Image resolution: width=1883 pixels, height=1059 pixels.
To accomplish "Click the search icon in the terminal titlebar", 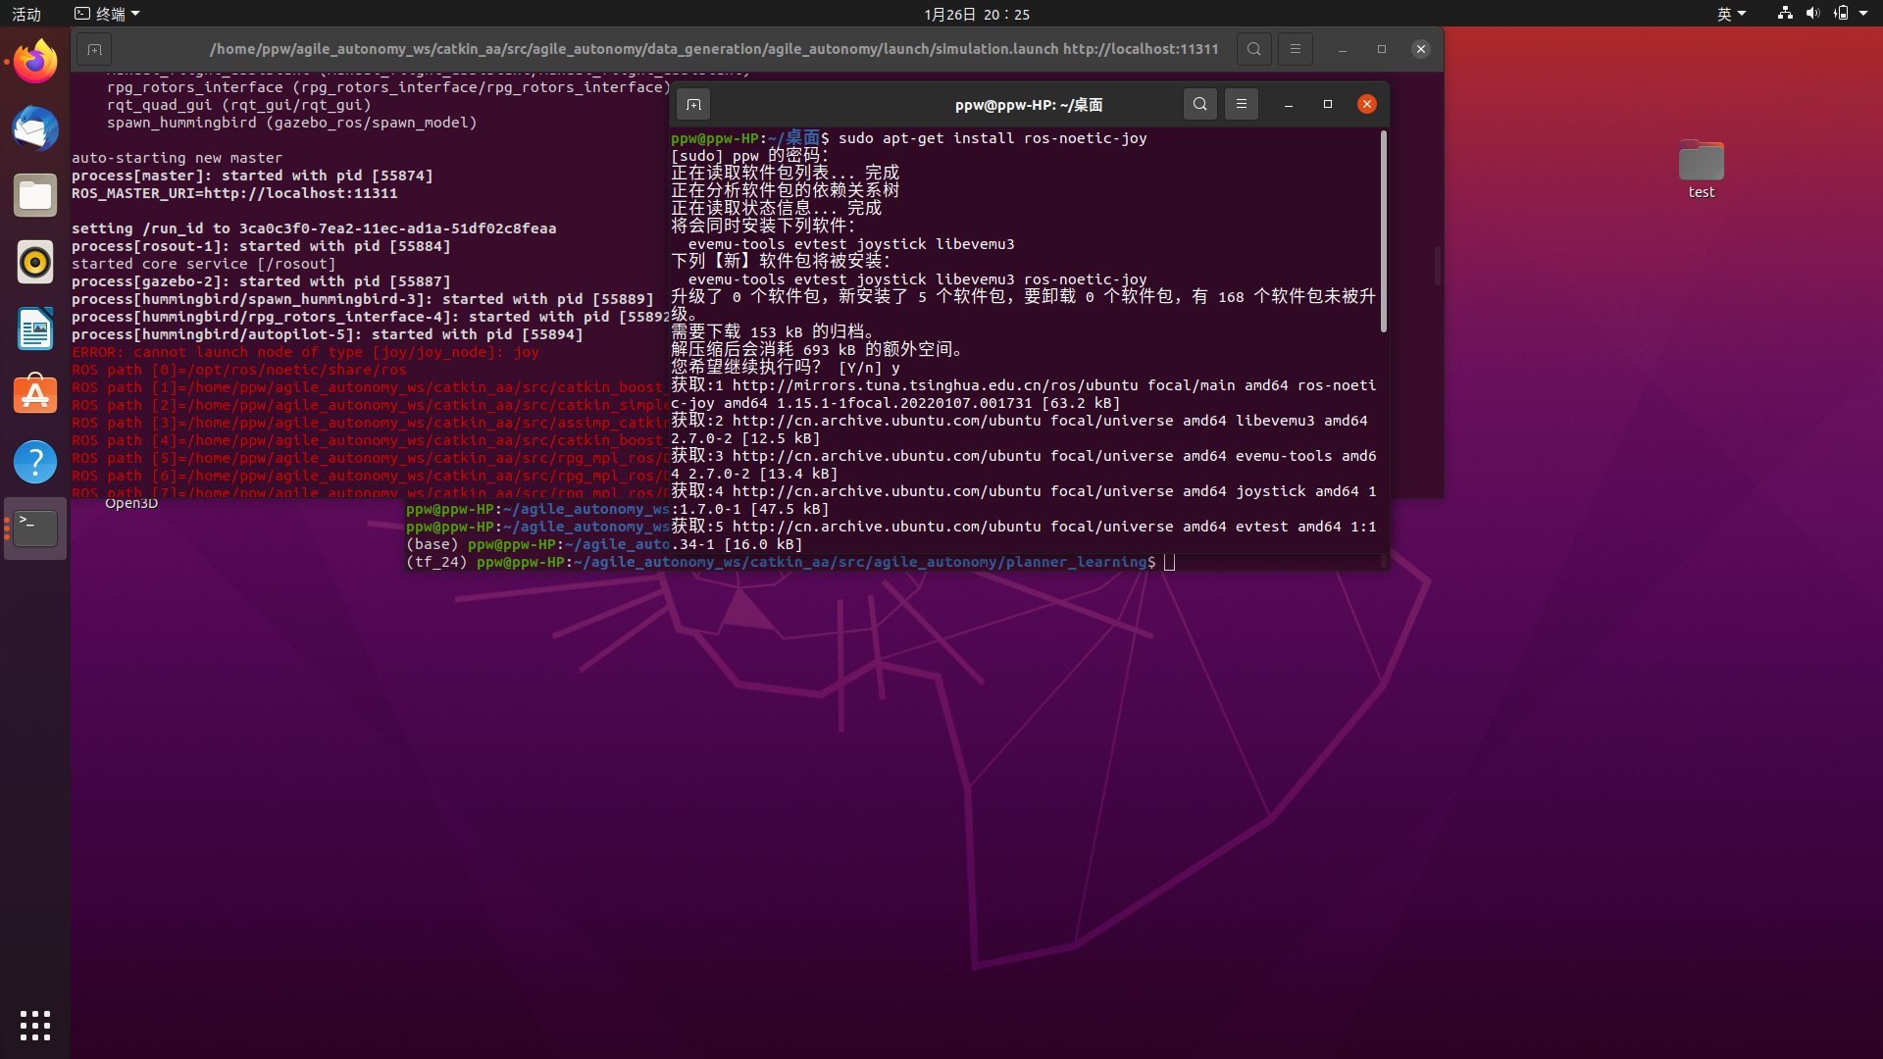I will 1200,104.
